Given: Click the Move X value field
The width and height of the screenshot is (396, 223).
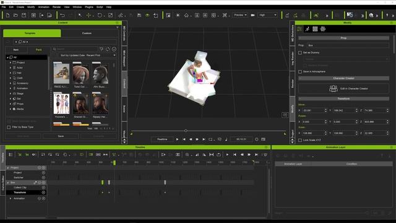Looking at the screenshot, I should tap(313, 110).
